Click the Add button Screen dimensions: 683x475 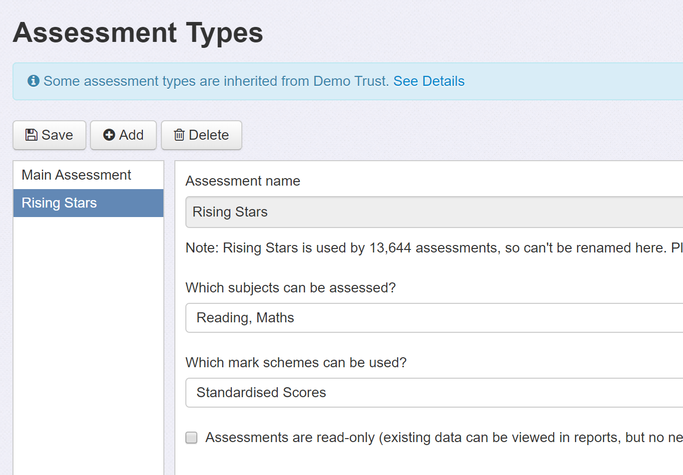[x=123, y=135]
